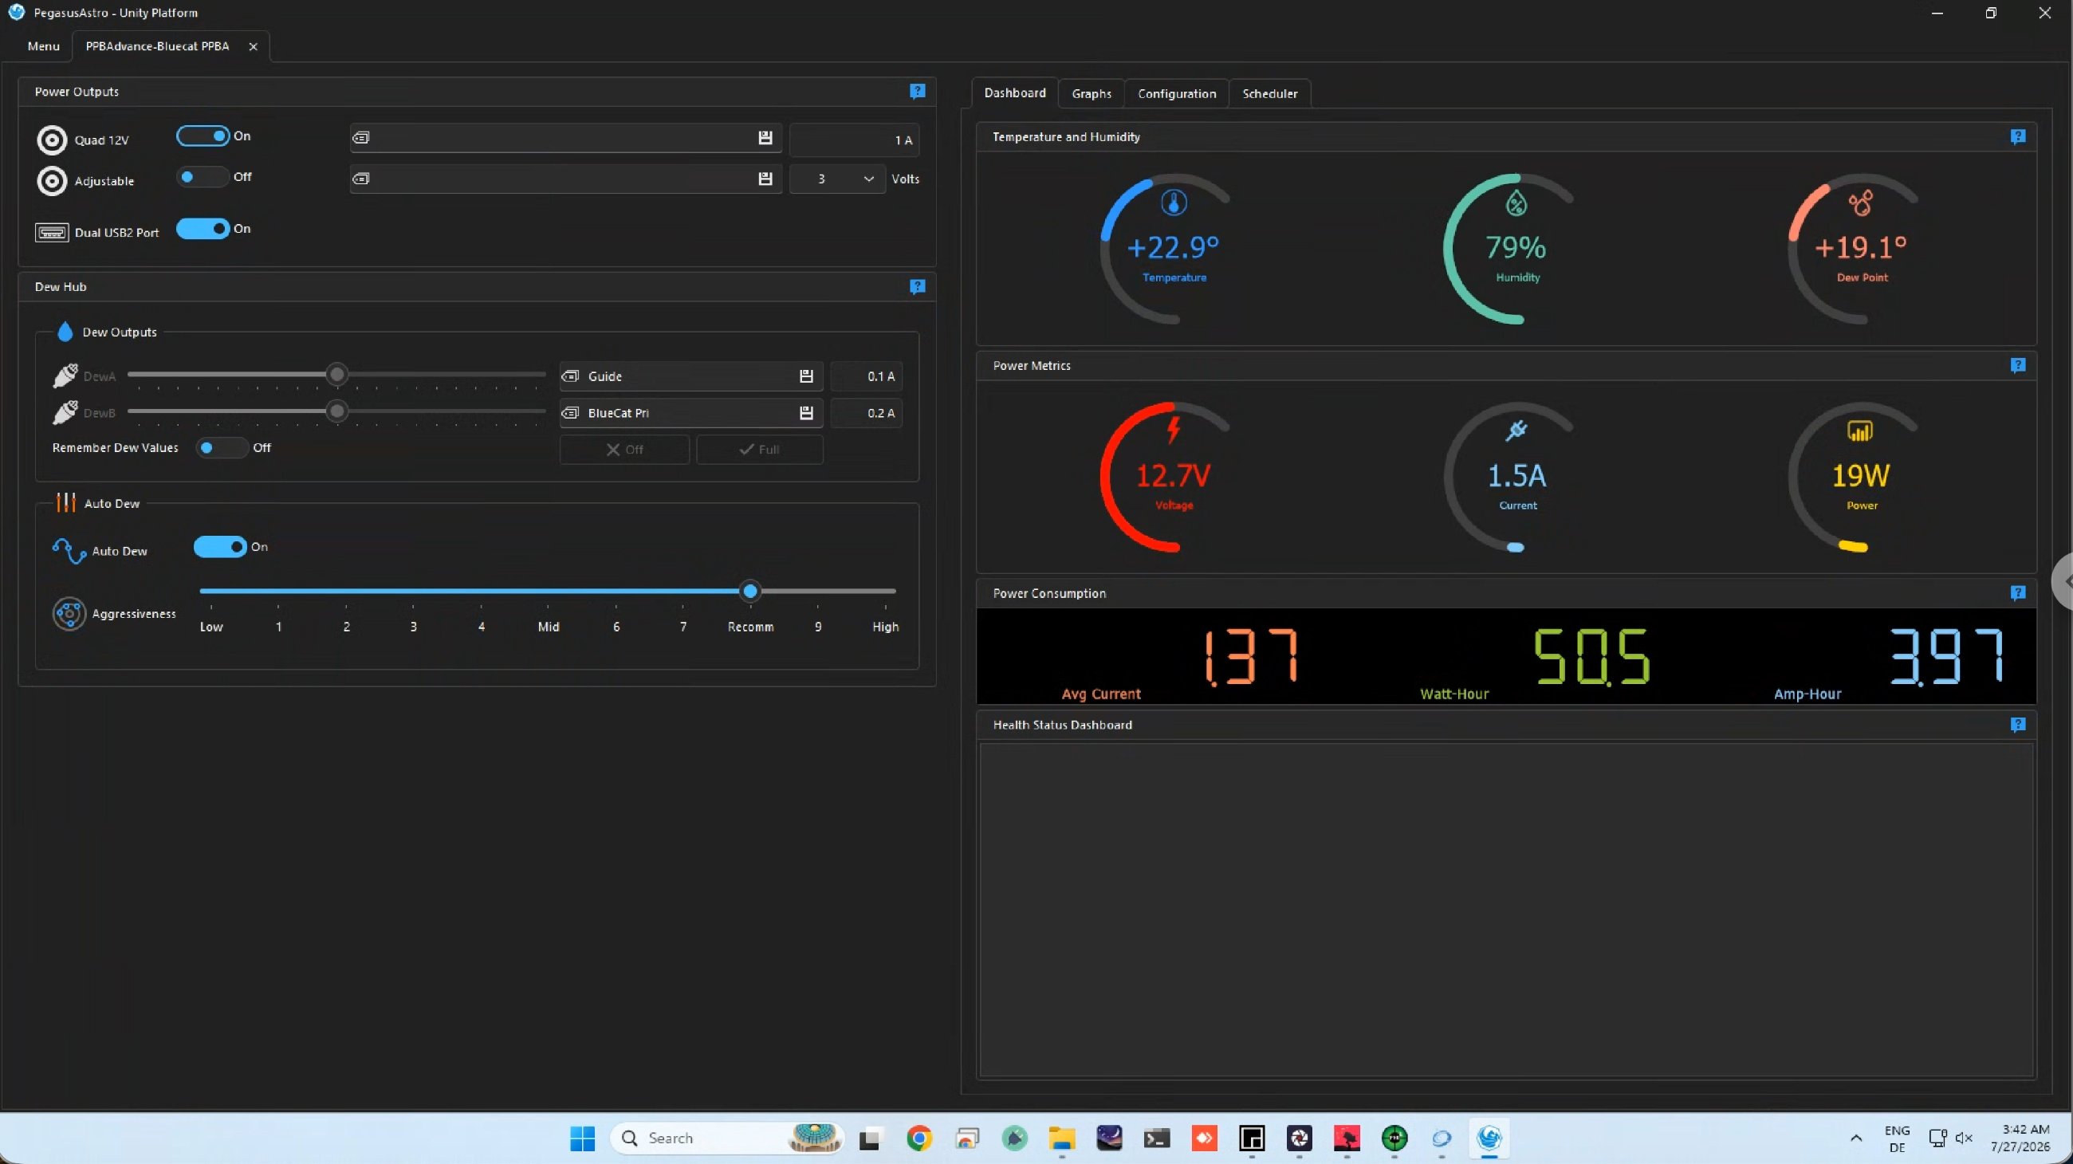The height and width of the screenshot is (1164, 2073).
Task: Save the Guide dew label
Action: [805, 376]
